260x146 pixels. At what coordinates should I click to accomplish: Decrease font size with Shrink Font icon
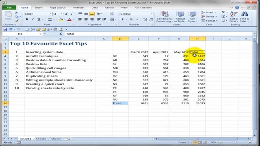72,14
